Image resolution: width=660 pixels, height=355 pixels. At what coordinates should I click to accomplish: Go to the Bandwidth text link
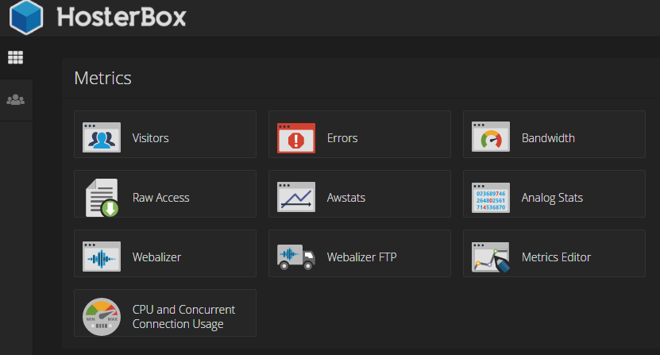(548, 138)
